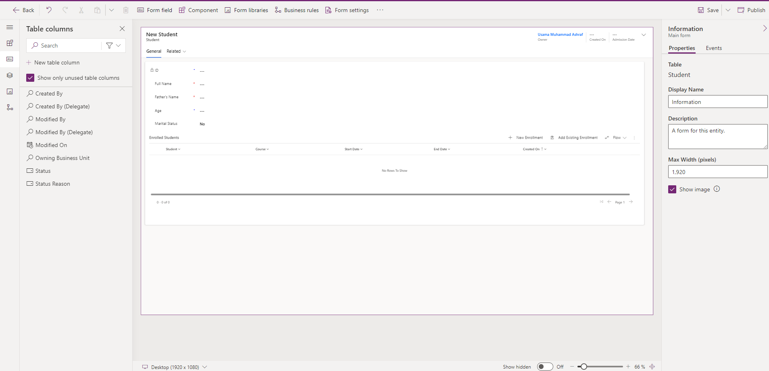Open Form libraries icon in left rail
Screen dimensions: 769x371
(x=10, y=92)
